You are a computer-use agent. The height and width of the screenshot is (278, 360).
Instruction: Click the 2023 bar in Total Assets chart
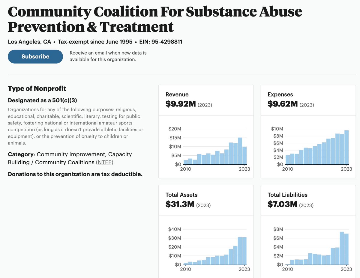point(244,251)
